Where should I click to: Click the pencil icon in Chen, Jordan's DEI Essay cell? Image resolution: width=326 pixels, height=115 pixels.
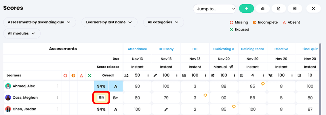coord(166,110)
